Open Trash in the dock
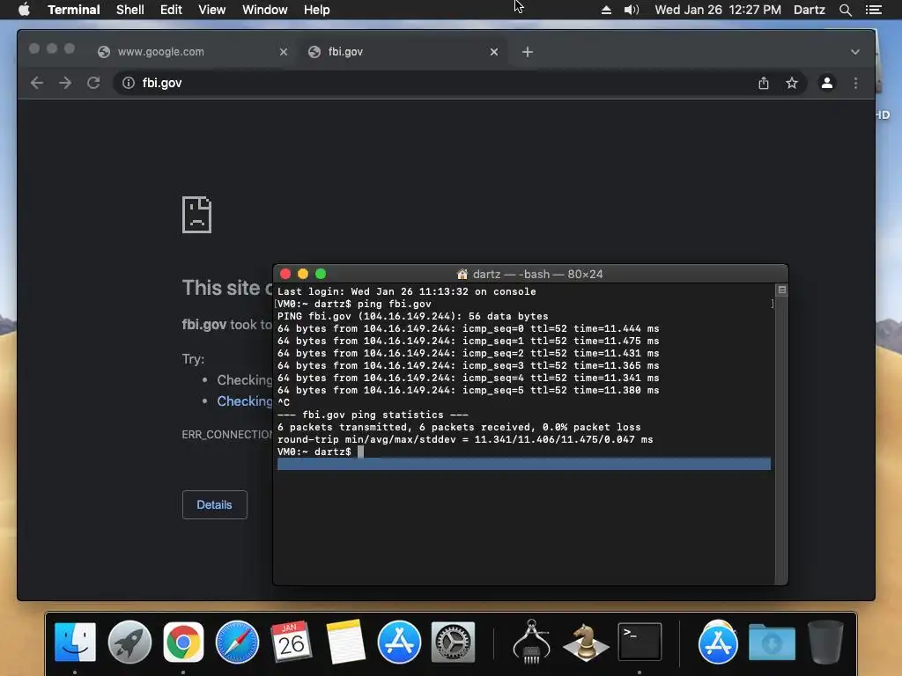 [825, 642]
